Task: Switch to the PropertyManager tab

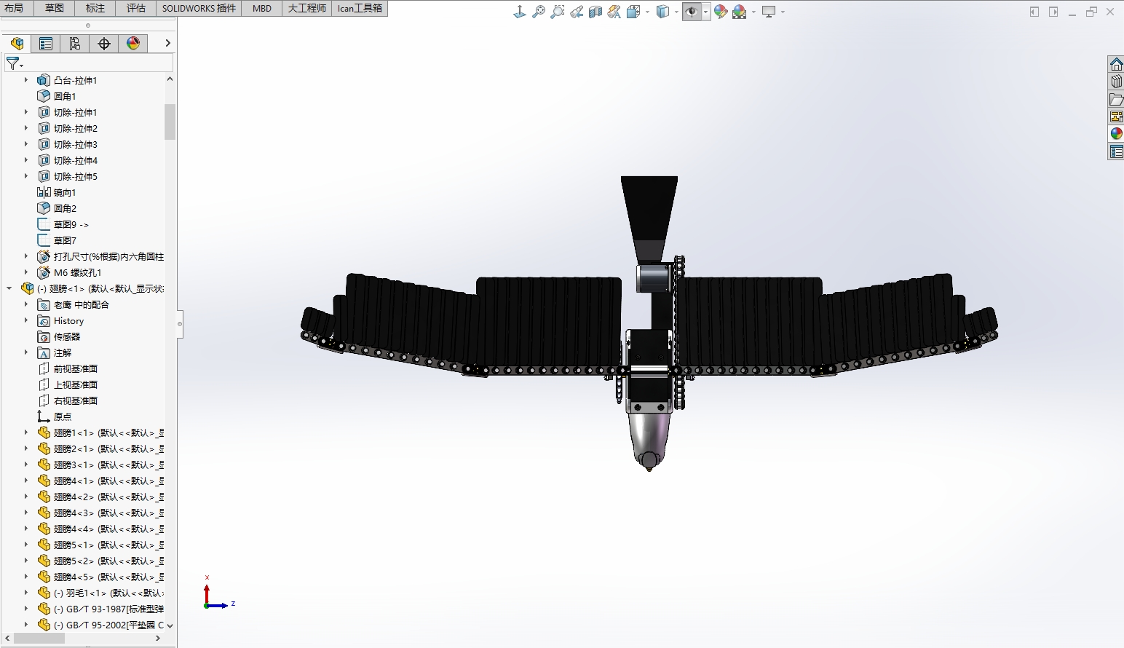Action: pos(46,44)
